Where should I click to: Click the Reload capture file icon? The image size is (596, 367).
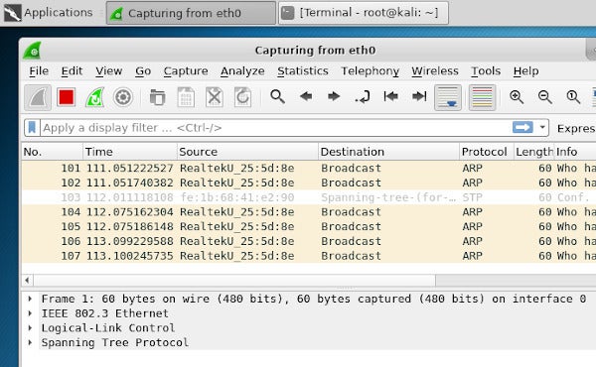(x=242, y=97)
